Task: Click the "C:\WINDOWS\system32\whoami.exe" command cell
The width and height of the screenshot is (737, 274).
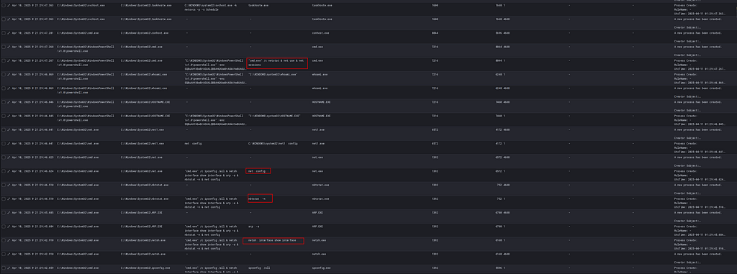Action: [x=273, y=74]
